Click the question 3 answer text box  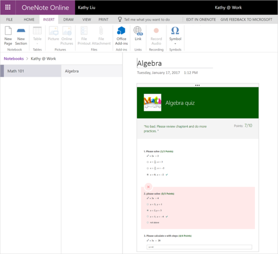pyautogui.click(x=199, y=247)
